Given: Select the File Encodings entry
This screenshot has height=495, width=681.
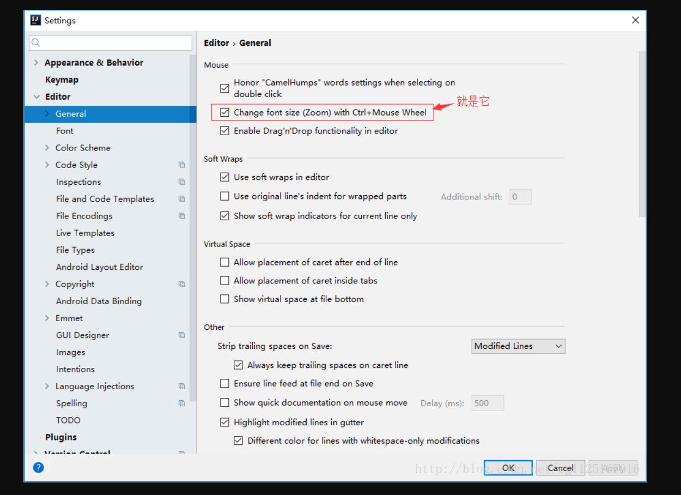Looking at the screenshot, I should pyautogui.click(x=84, y=216).
